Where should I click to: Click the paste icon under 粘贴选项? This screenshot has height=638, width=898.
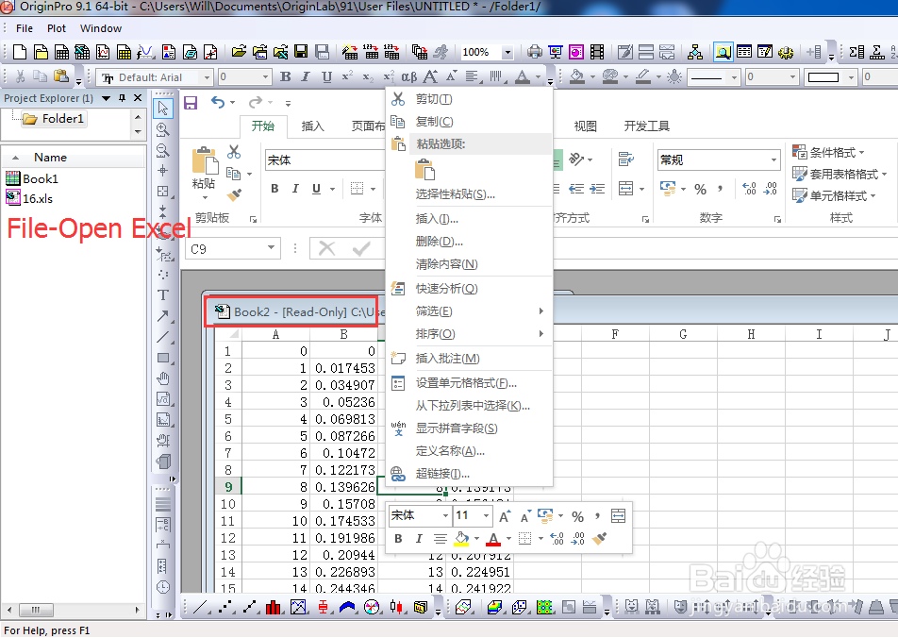click(424, 170)
